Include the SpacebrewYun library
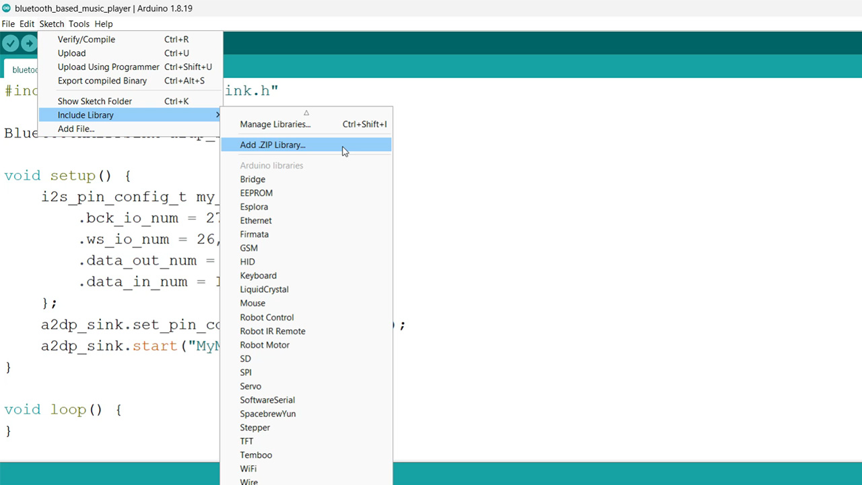Image resolution: width=862 pixels, height=485 pixels. (x=306, y=414)
